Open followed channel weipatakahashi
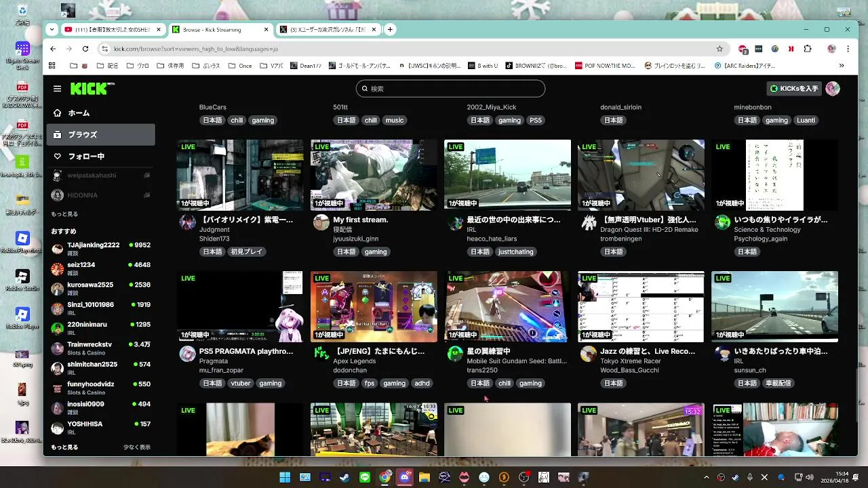 tap(100, 176)
